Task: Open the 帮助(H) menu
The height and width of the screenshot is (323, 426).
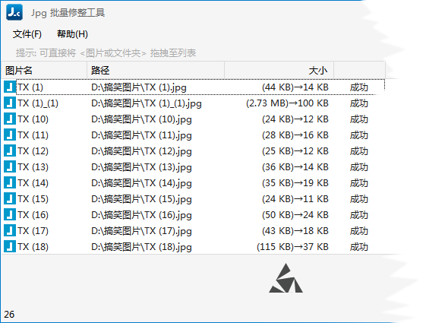Action: point(72,34)
